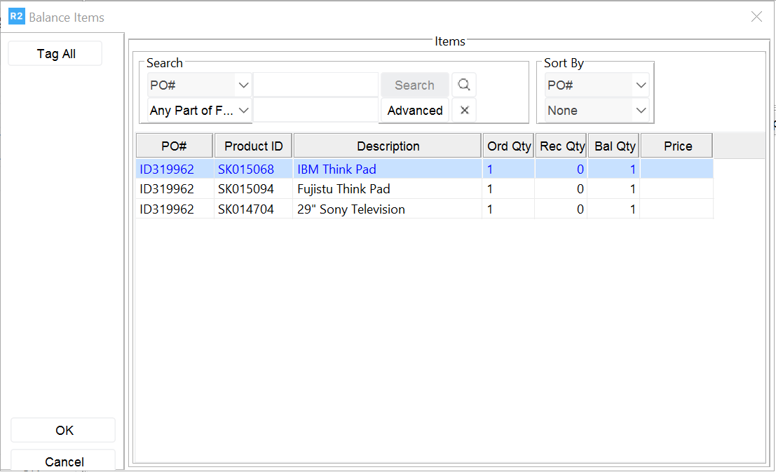The image size is (776, 472).
Task: Expand the Any Part of Field dropdown
Action: (x=243, y=110)
